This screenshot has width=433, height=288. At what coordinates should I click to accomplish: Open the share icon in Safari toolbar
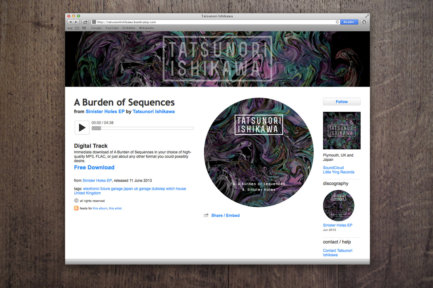[x=85, y=22]
